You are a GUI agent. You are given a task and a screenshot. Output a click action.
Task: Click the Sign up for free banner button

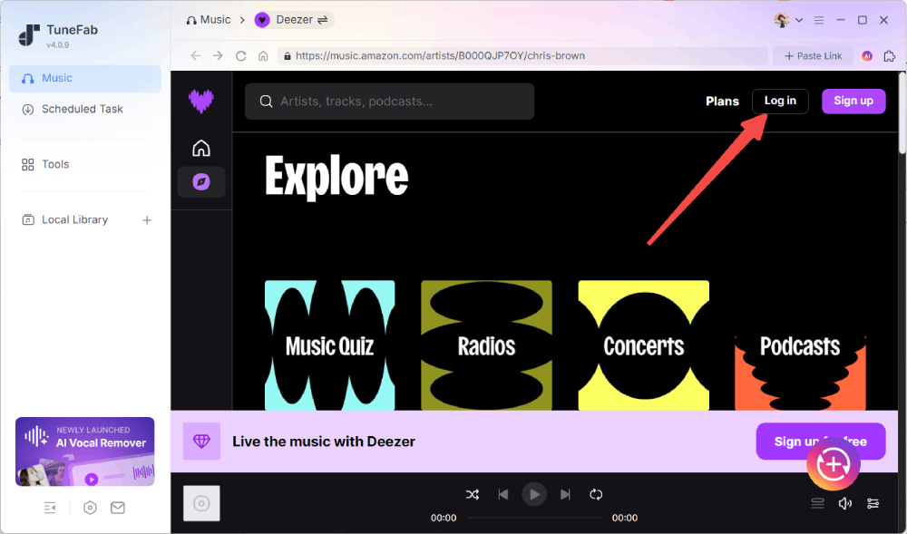tap(821, 442)
